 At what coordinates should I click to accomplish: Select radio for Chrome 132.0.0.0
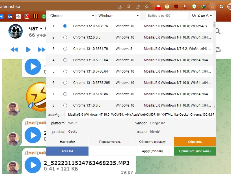[x=65, y=37]
